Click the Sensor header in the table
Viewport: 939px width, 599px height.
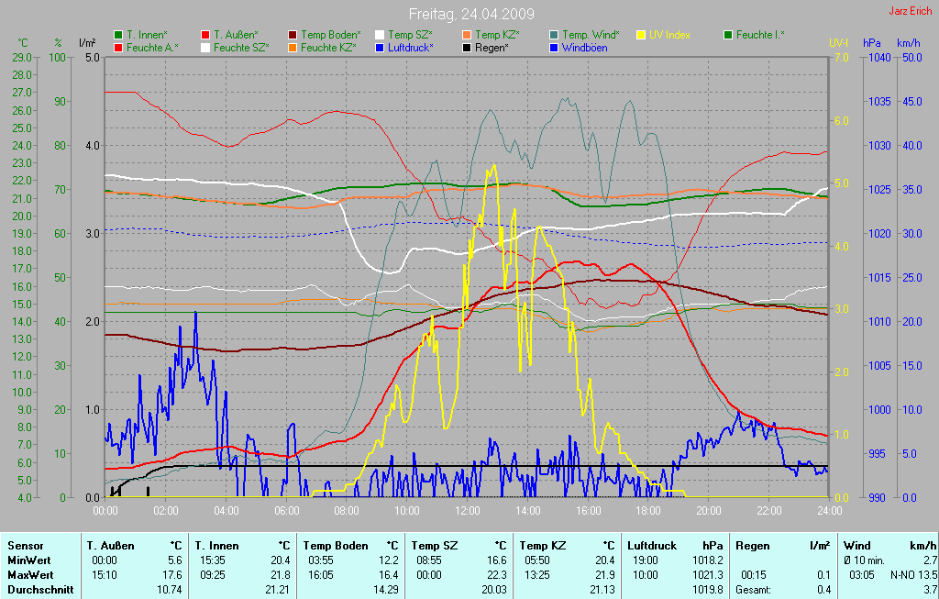25,546
